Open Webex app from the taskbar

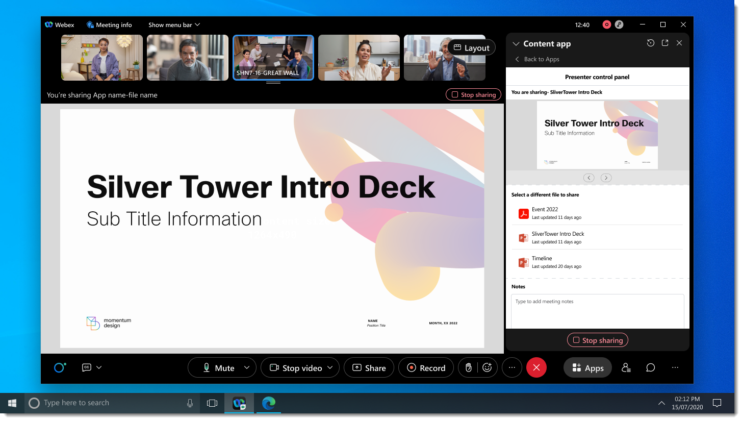pos(239,403)
